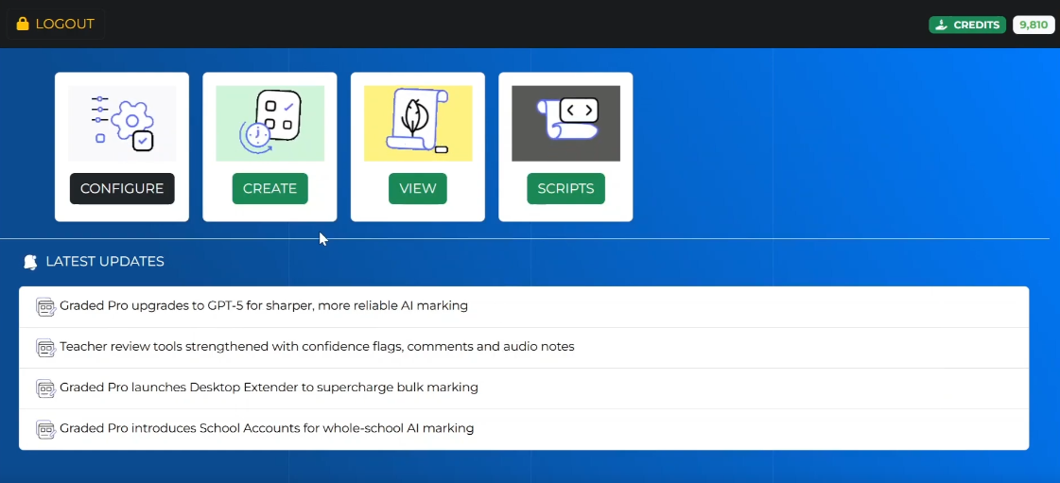The height and width of the screenshot is (483, 1060).
Task: Click the lock icon beside Logout
Action: [23, 24]
